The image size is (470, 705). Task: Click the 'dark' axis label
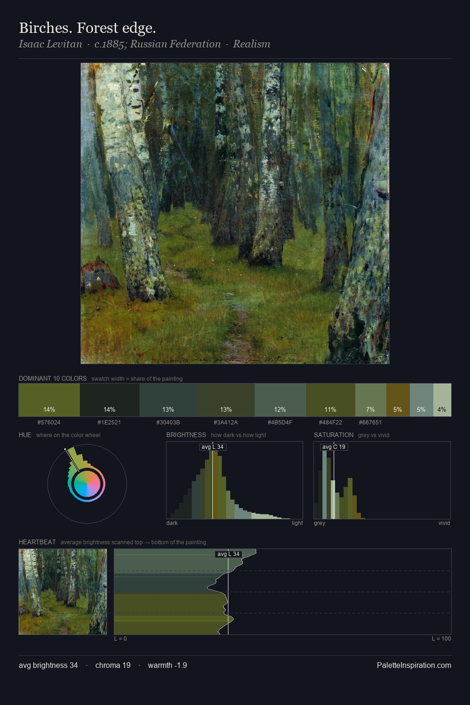172,523
